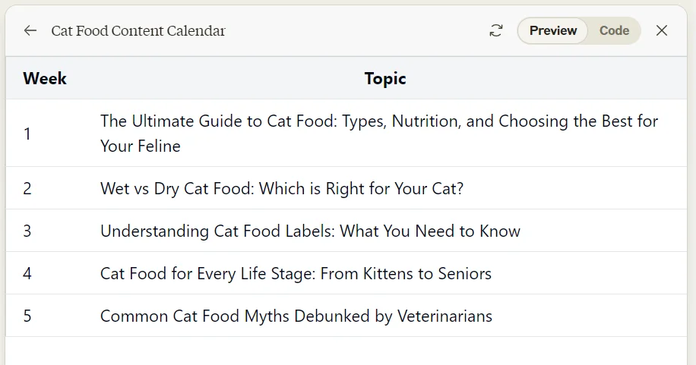
Task: Click the Cat Food Content Calendar title
Action: (138, 31)
